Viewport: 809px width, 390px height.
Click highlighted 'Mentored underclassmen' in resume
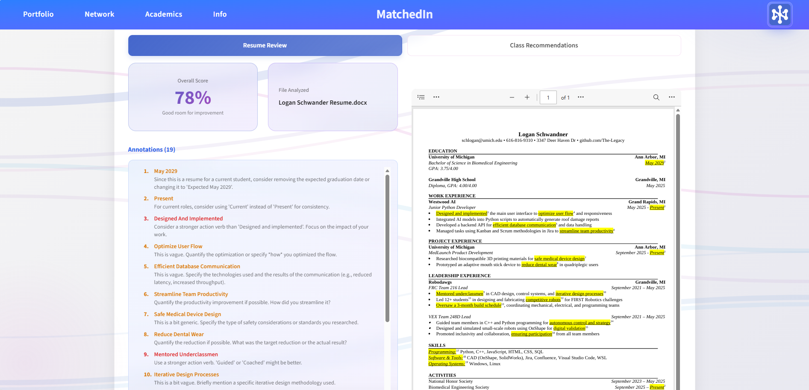pyautogui.click(x=459, y=293)
